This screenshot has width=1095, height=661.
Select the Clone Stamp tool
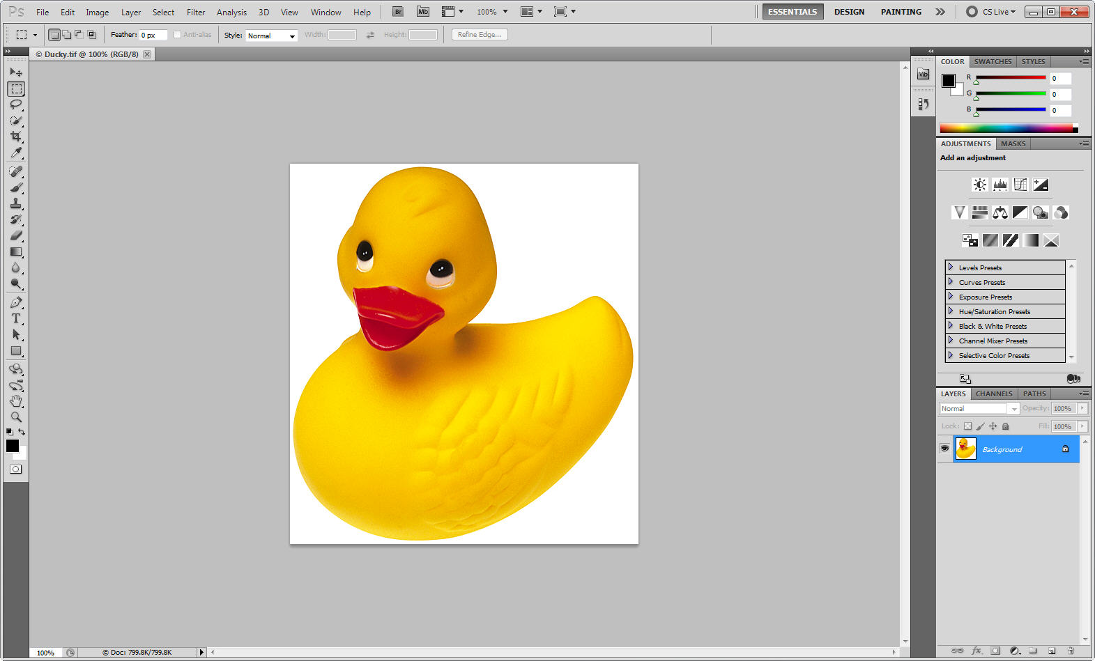click(16, 203)
